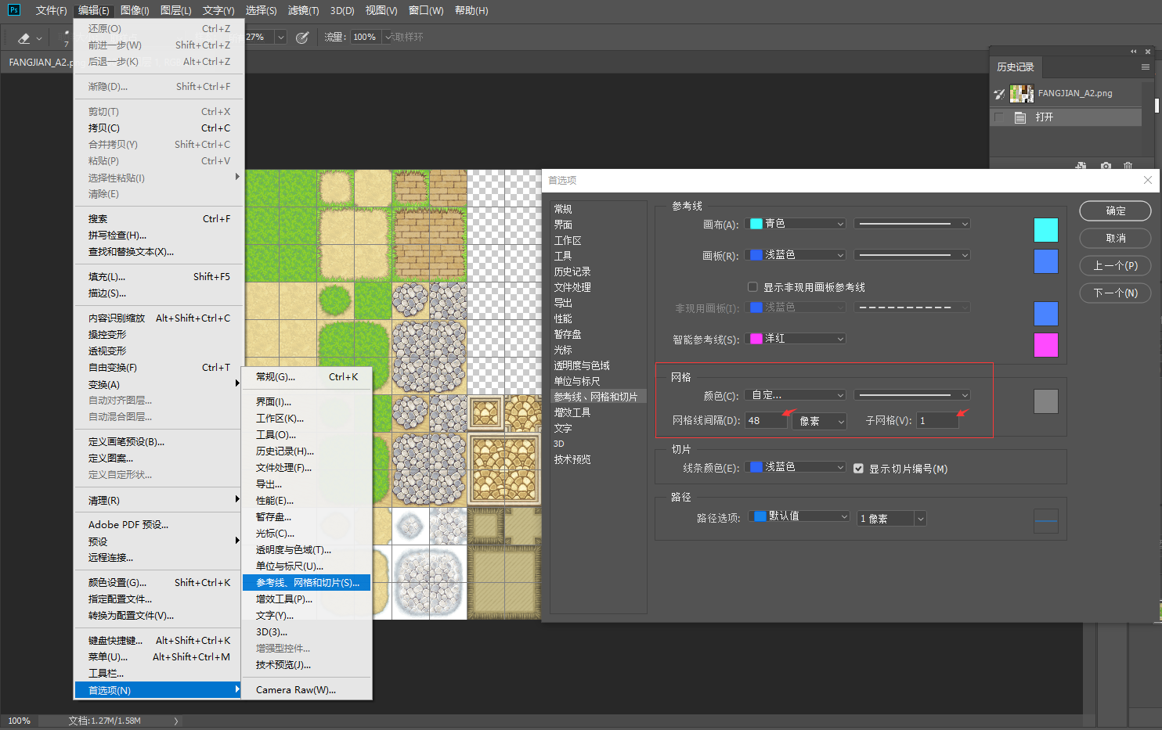Screen dimensions: 1162x730
Task: Open the 文件(F) menu
Action: pos(52,10)
